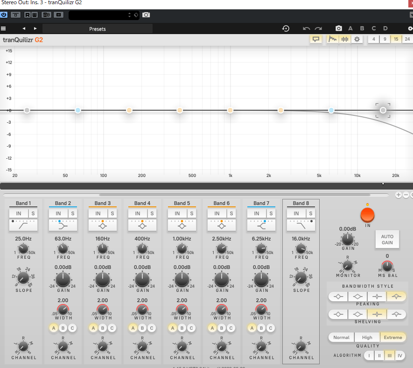This screenshot has width=413, height=368.
Task: Open settings via the gear icon
Action: point(357,39)
